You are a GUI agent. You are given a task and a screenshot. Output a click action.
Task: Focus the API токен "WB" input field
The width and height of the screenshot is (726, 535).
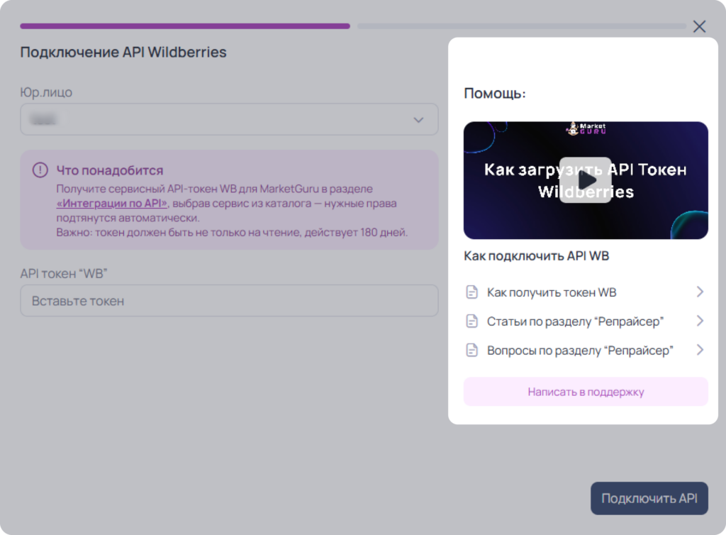(x=229, y=301)
